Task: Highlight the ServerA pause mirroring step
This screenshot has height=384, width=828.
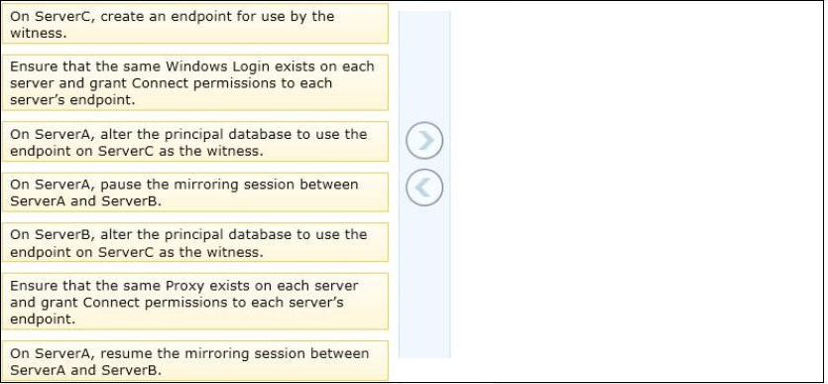Action: (x=195, y=192)
